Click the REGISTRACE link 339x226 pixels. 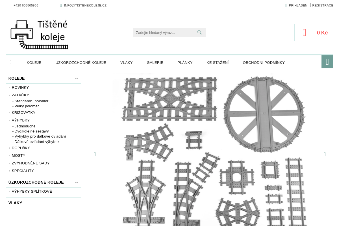(x=323, y=5)
